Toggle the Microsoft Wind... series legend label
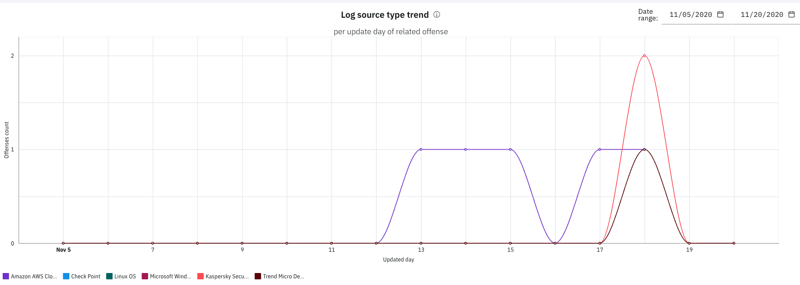800x285 pixels. pos(170,276)
